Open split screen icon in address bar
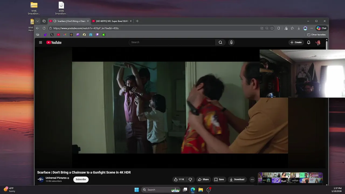345x194 pixels. 262,28
